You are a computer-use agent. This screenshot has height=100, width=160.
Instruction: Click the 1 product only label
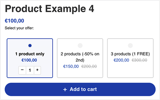coord(30,54)
